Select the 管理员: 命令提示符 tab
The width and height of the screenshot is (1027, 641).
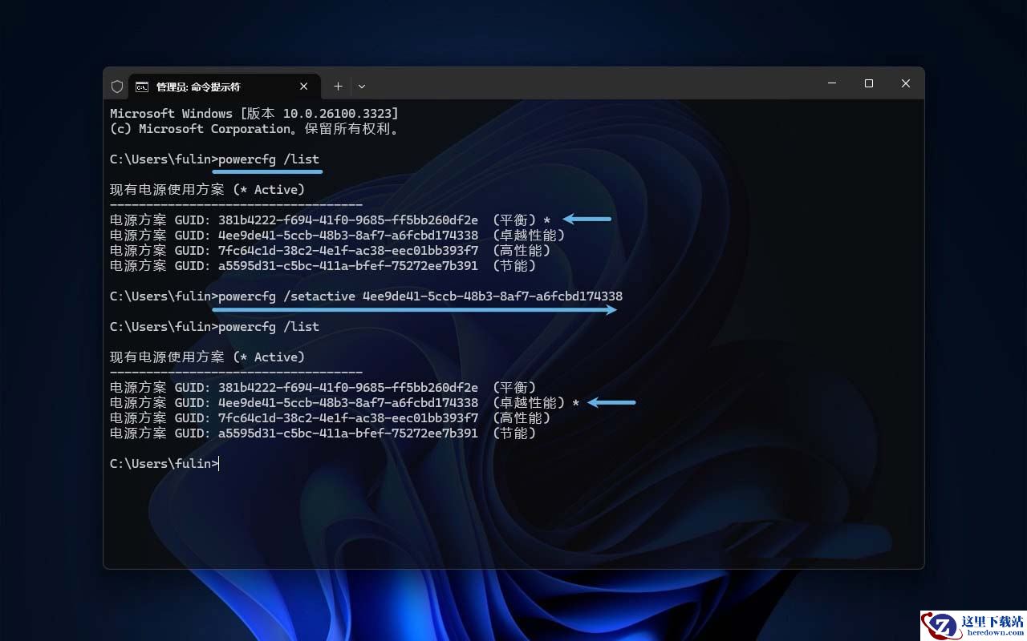click(x=224, y=87)
